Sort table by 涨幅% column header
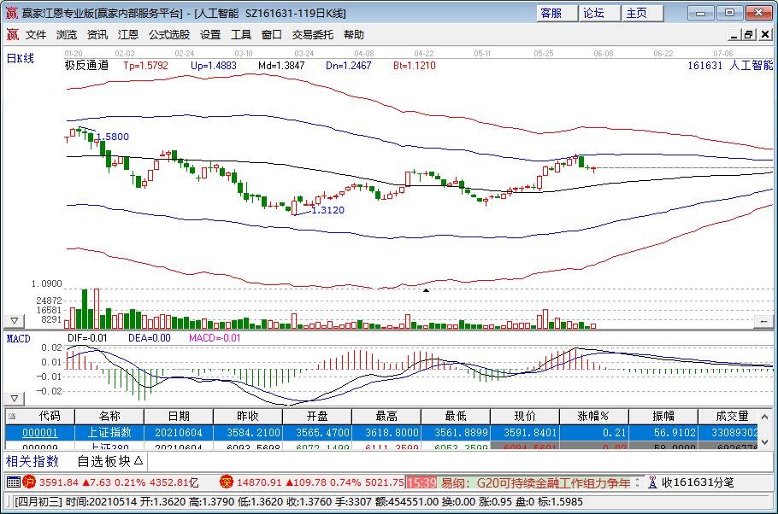 tap(594, 417)
